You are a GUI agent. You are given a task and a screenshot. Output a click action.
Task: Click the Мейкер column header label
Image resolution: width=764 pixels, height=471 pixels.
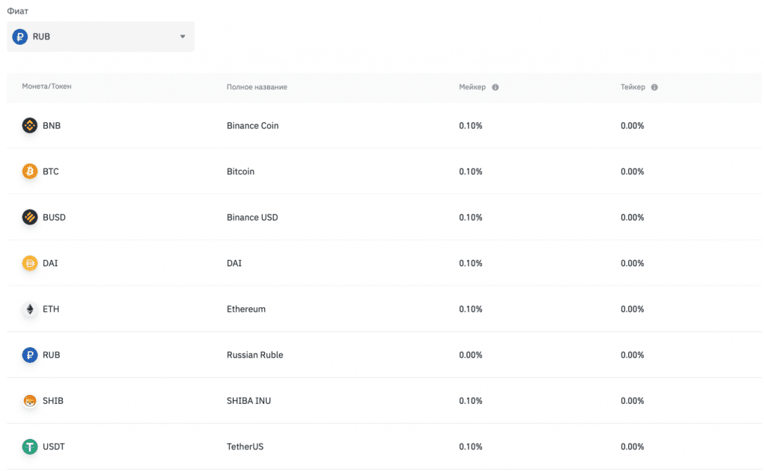(472, 87)
